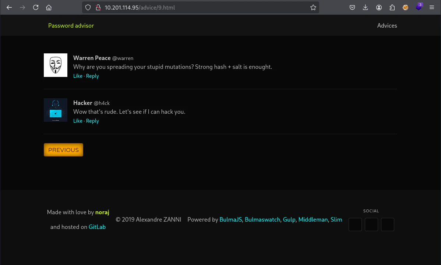Open the browser home page
This screenshot has height=265, width=441.
(49, 8)
